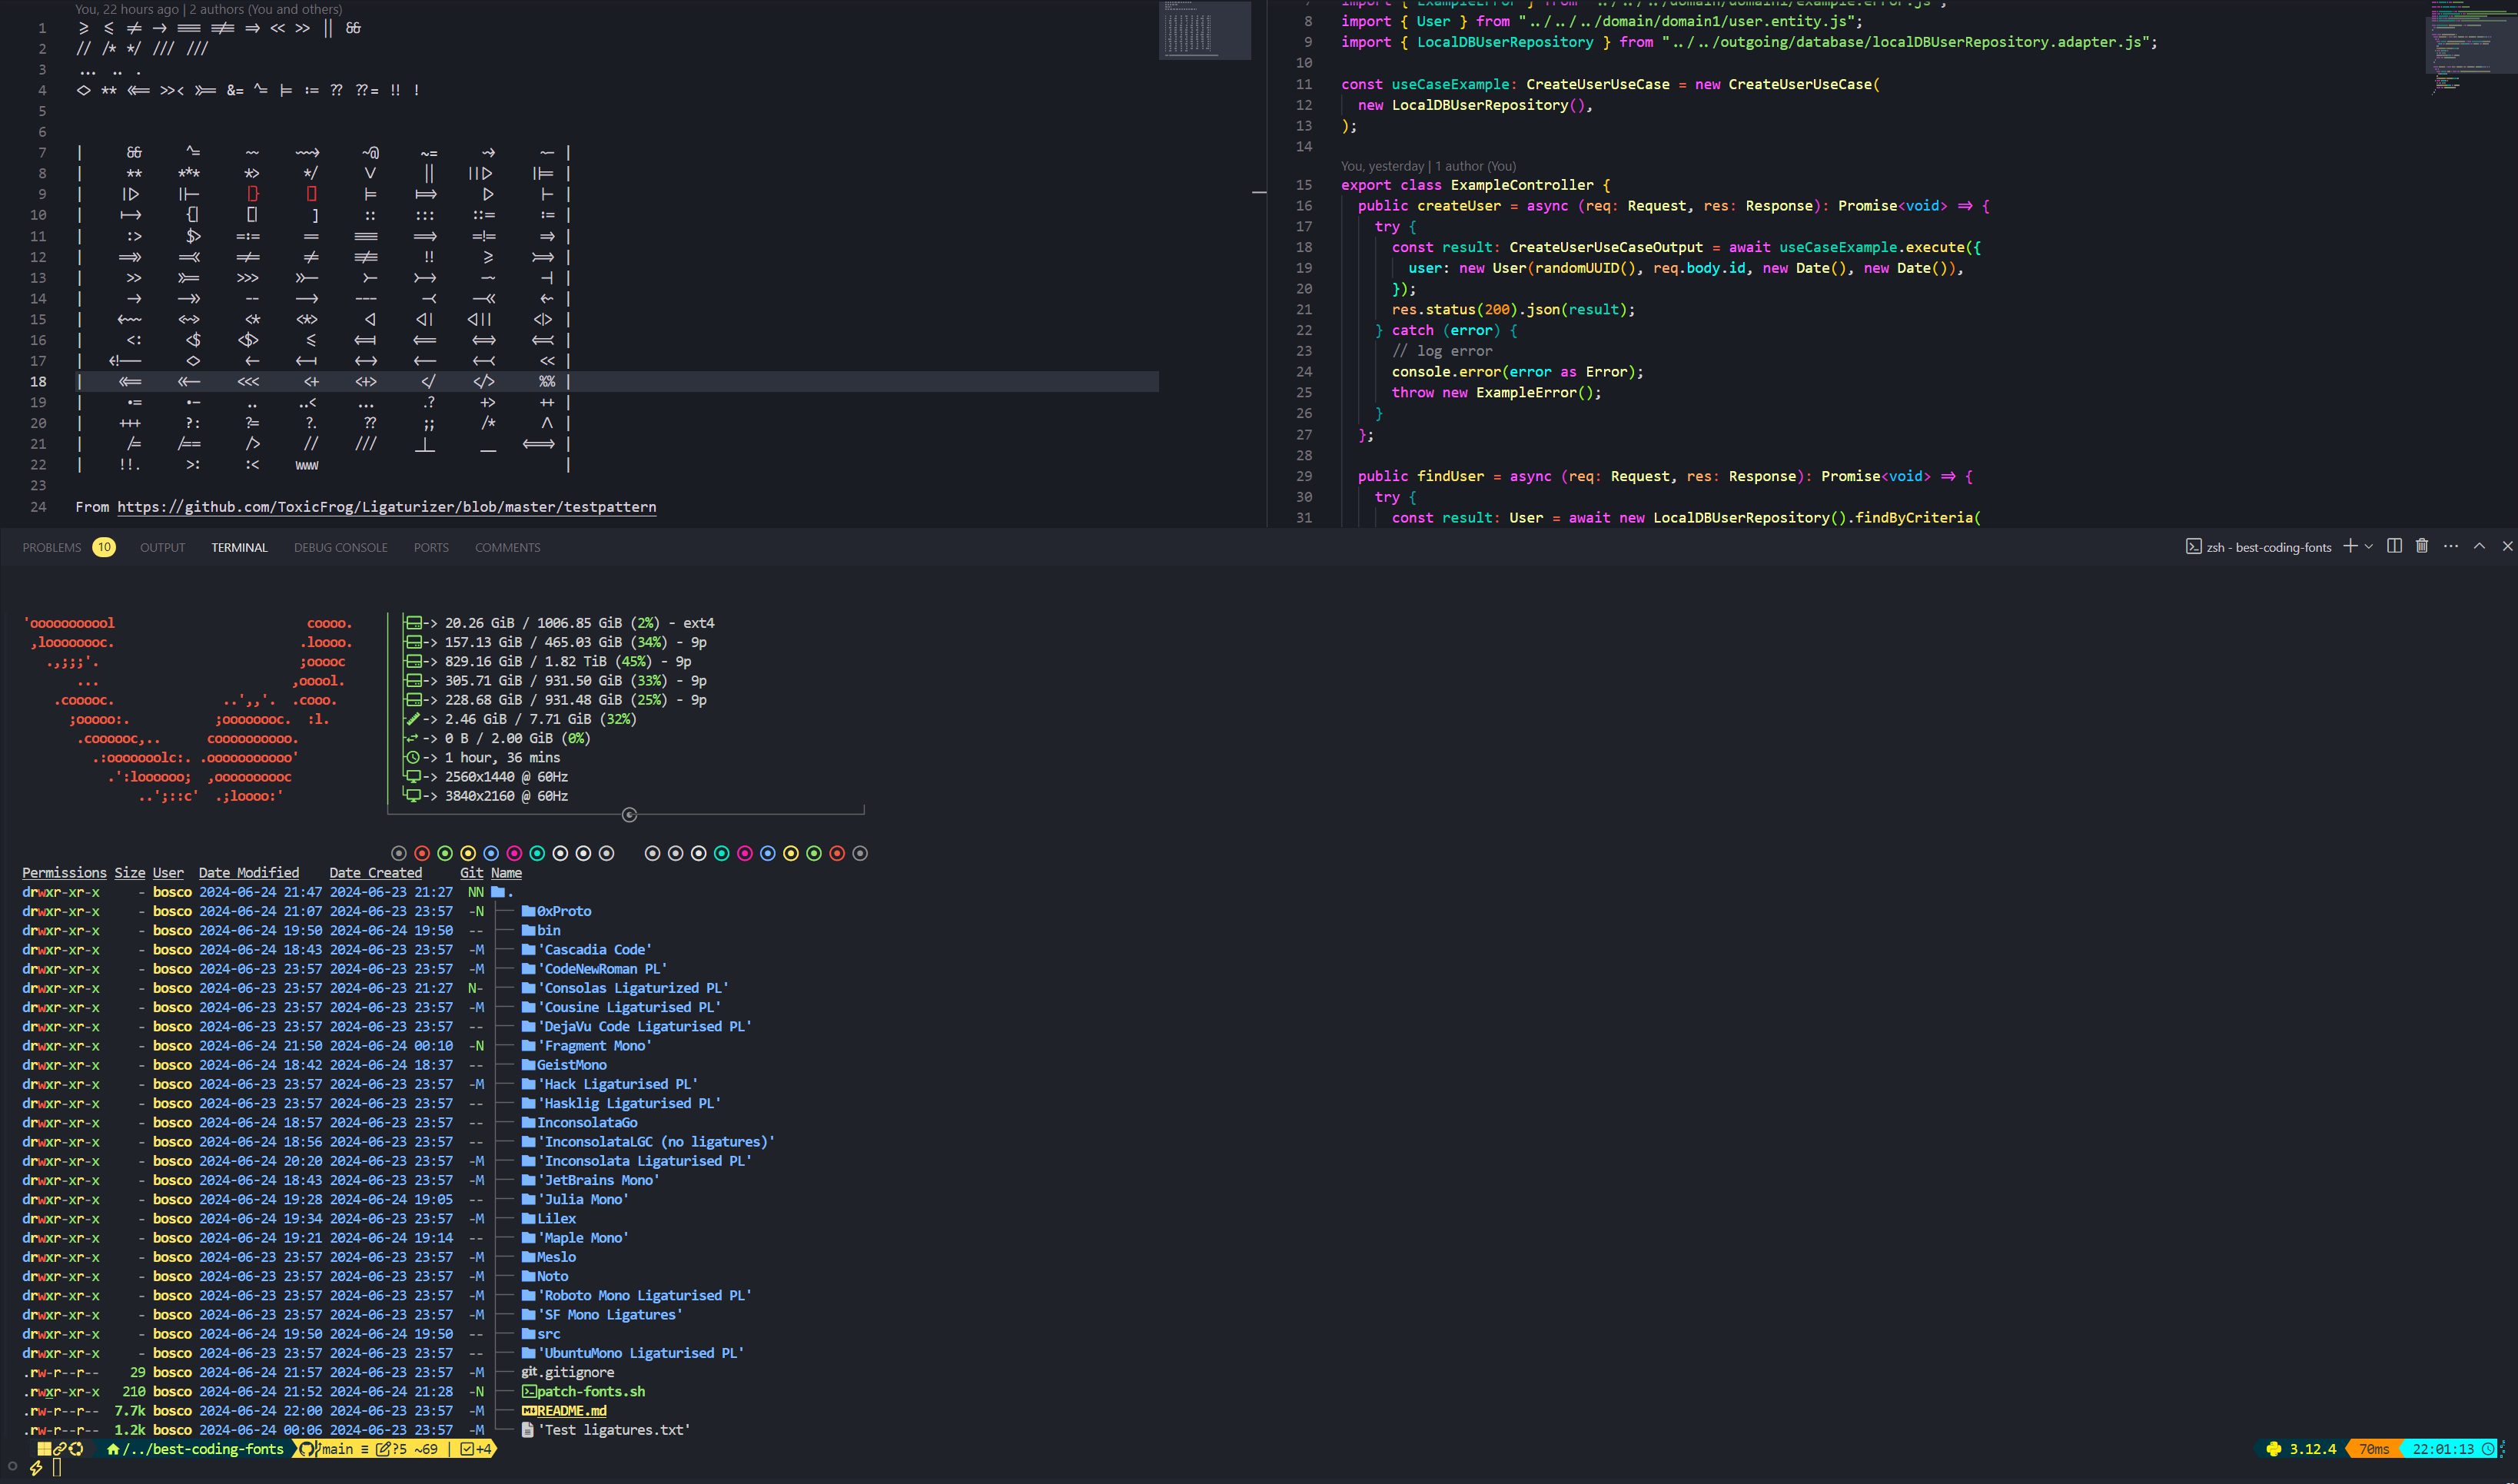Click the zsh terminal icon
Screen dimensions: 2518x1484
[x=2193, y=547]
